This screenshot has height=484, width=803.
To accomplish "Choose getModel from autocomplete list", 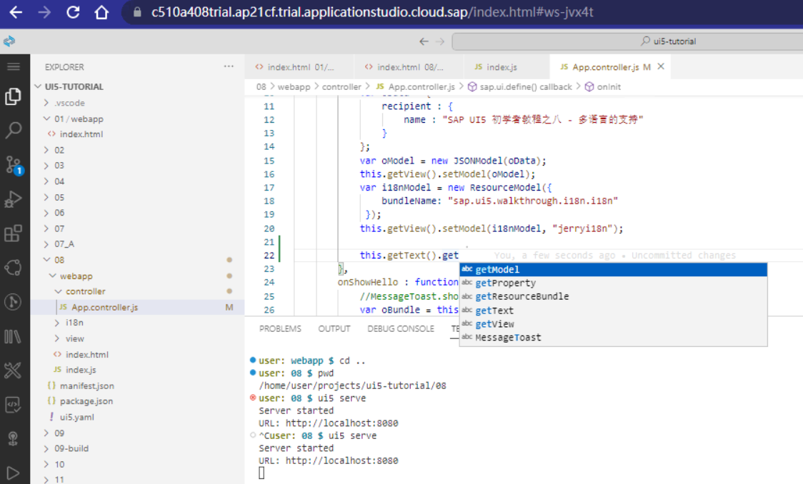I will click(613, 270).
